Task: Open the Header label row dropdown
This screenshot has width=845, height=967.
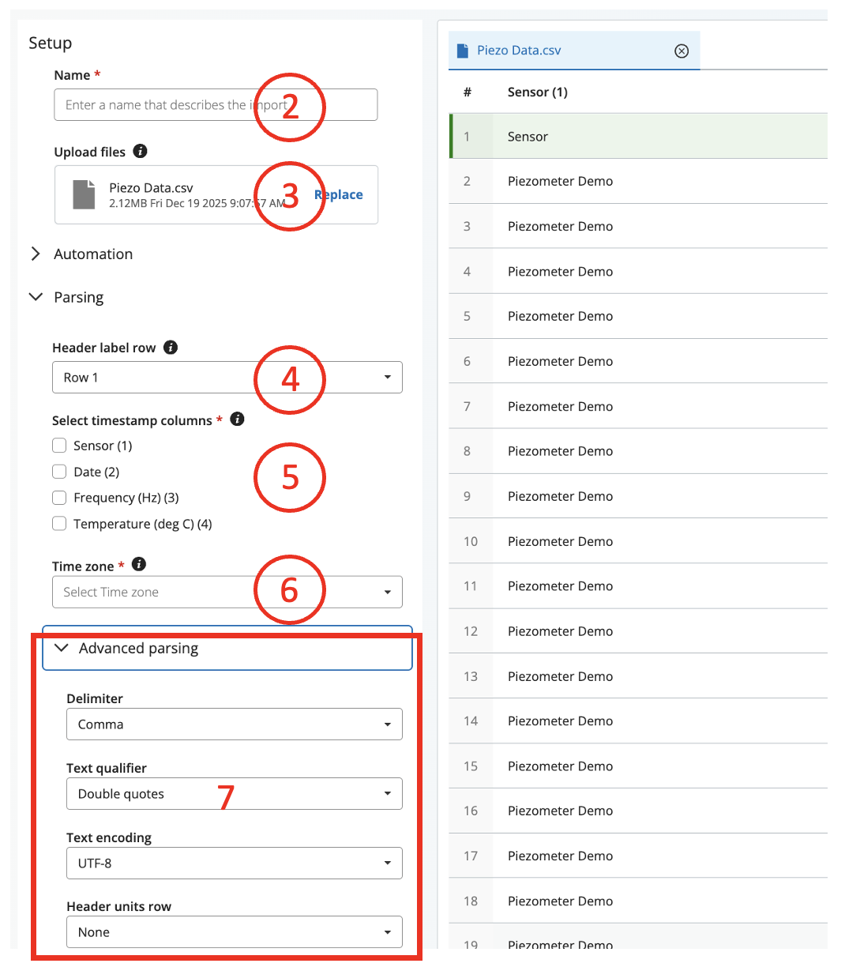Action: 227,378
